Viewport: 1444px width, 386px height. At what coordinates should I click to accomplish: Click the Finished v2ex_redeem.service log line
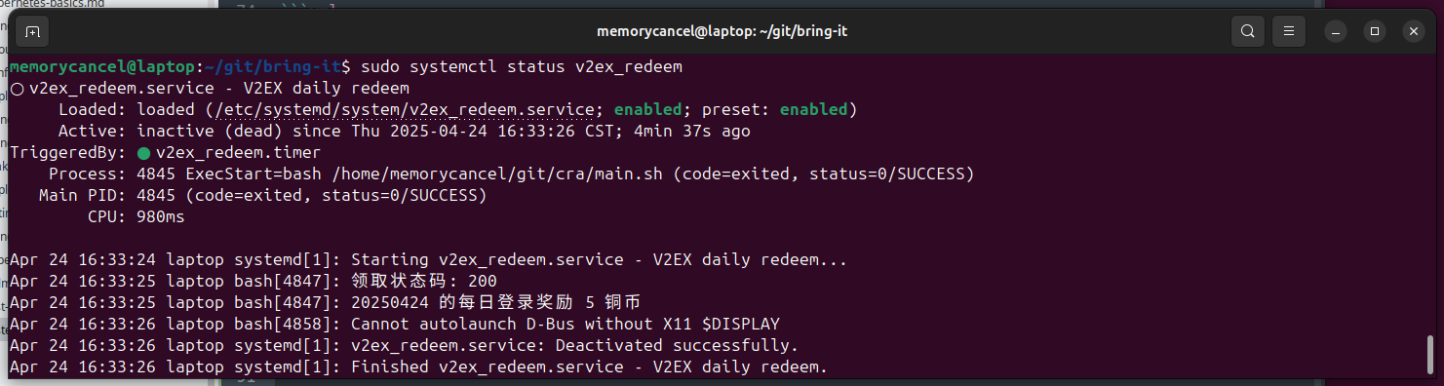click(x=419, y=367)
